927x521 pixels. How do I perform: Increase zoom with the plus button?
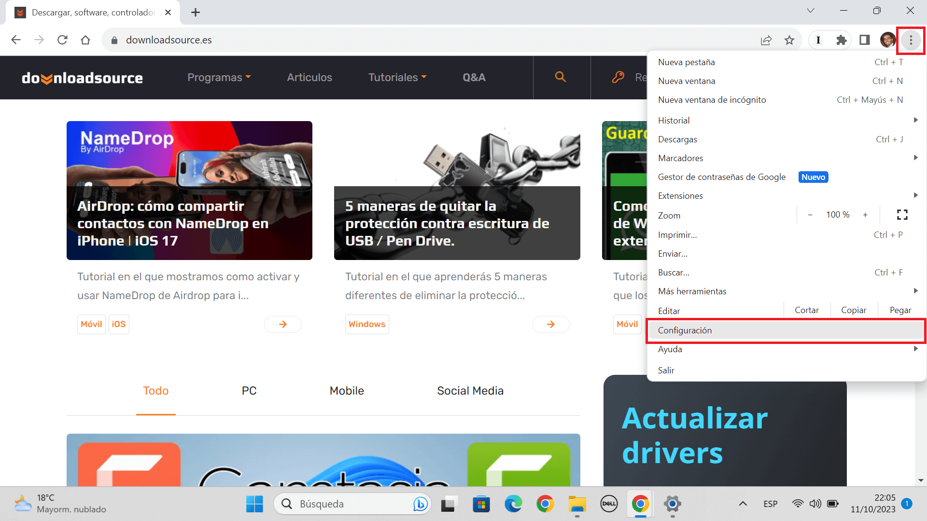pyautogui.click(x=865, y=215)
